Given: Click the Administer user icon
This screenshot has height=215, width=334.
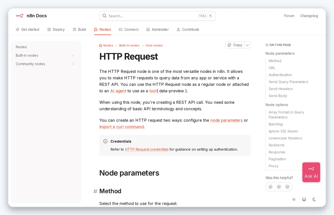Looking at the screenshot, I should pos(148,30).
